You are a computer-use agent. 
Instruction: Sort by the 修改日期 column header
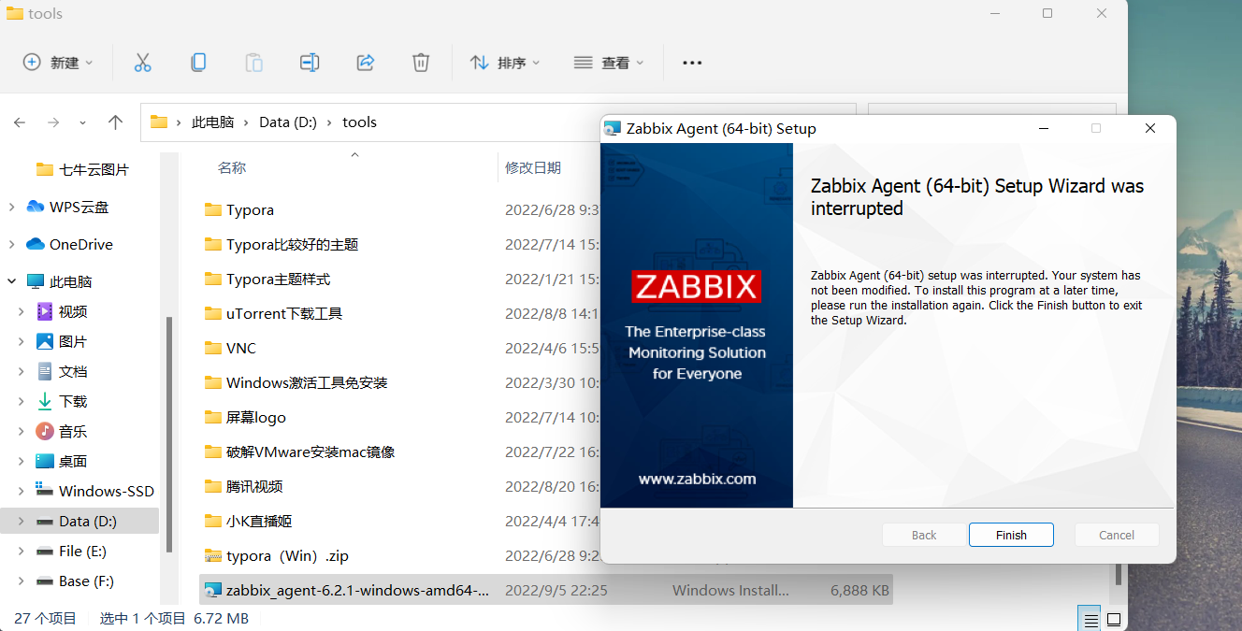pyautogui.click(x=533, y=167)
